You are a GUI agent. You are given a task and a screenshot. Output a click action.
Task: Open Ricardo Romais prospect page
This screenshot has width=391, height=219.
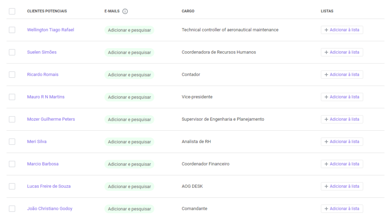43,75
